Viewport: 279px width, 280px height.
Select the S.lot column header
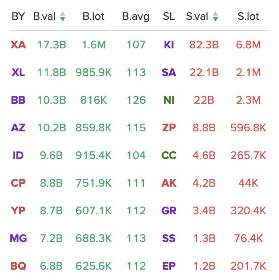click(x=248, y=16)
